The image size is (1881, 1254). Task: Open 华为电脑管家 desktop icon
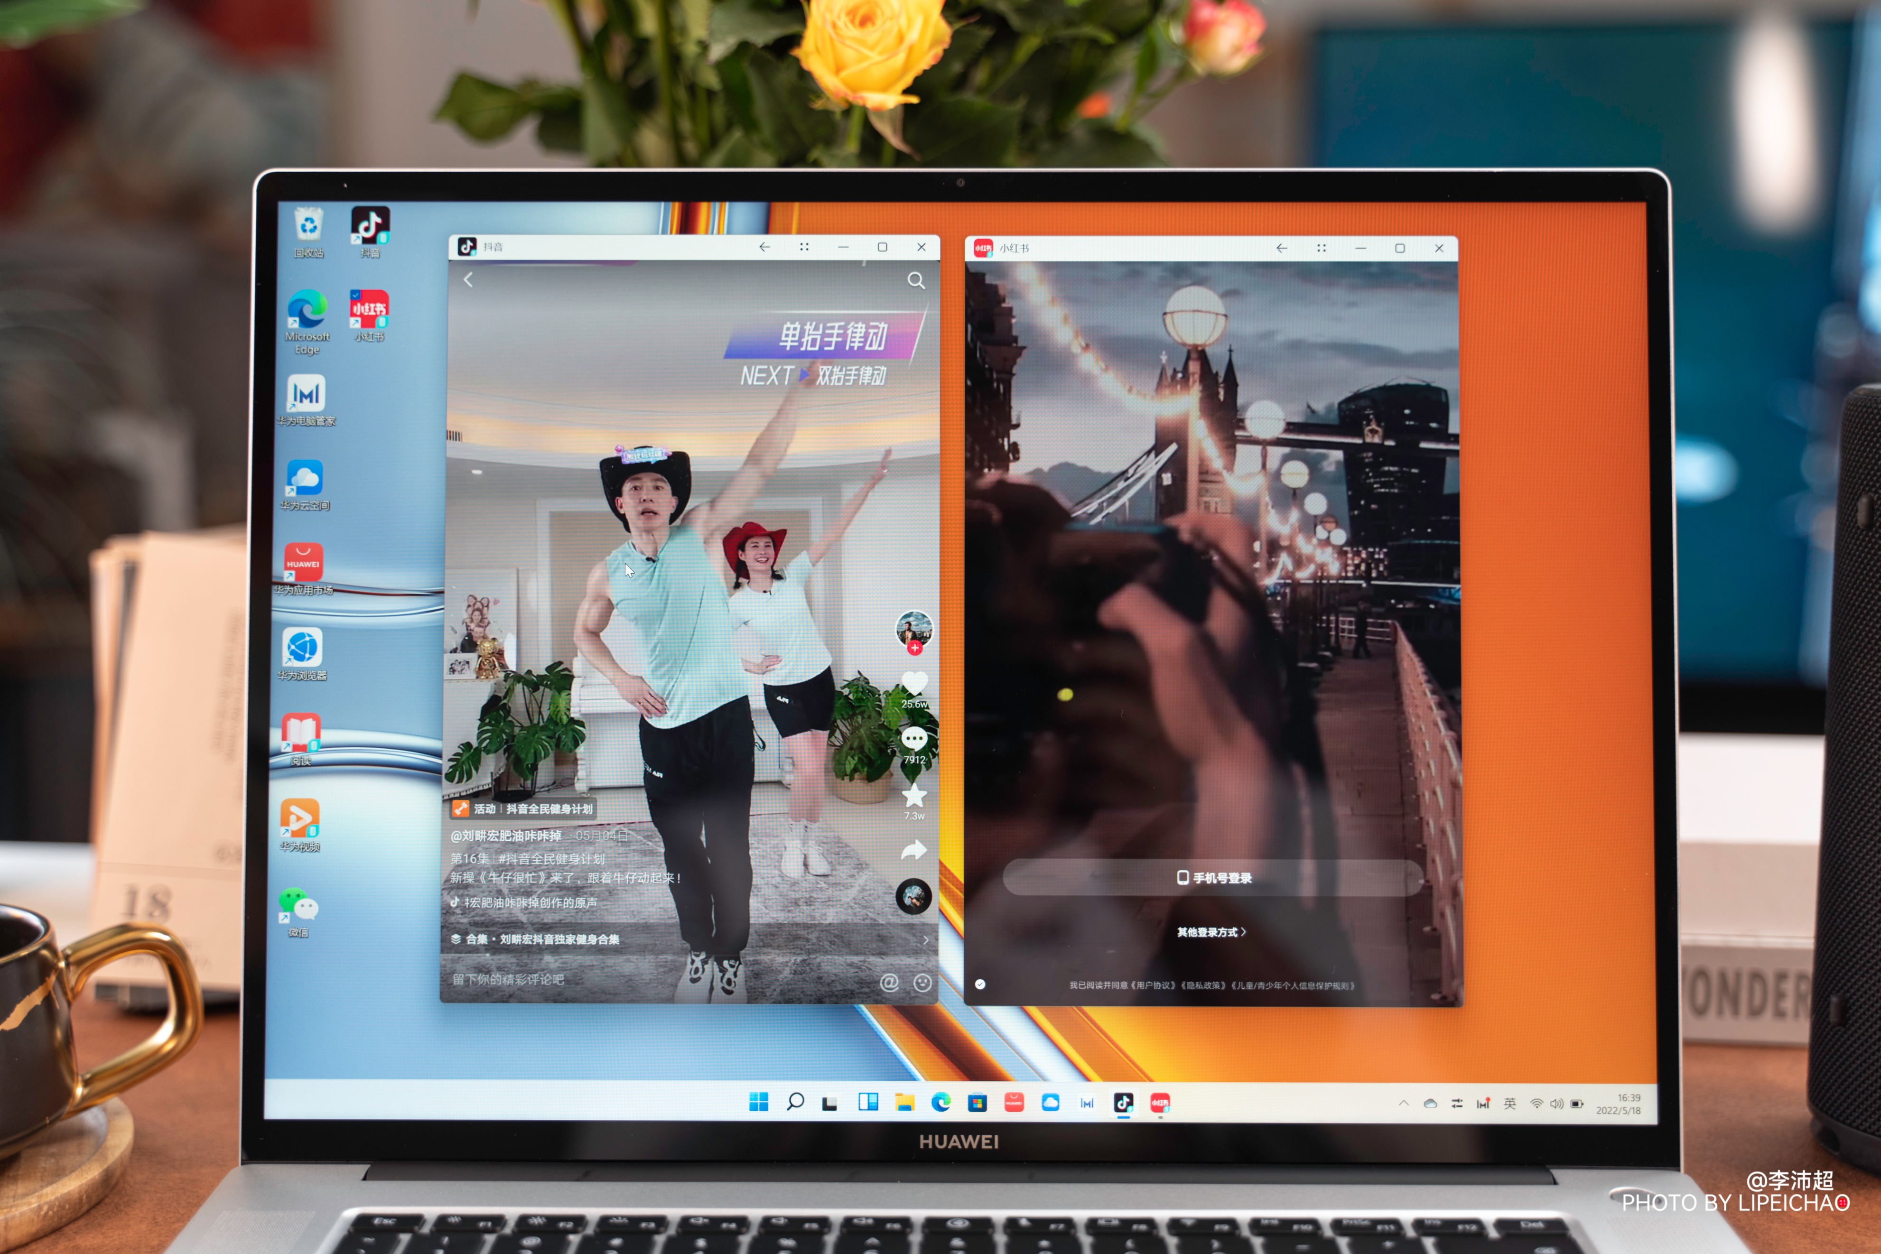(x=306, y=400)
